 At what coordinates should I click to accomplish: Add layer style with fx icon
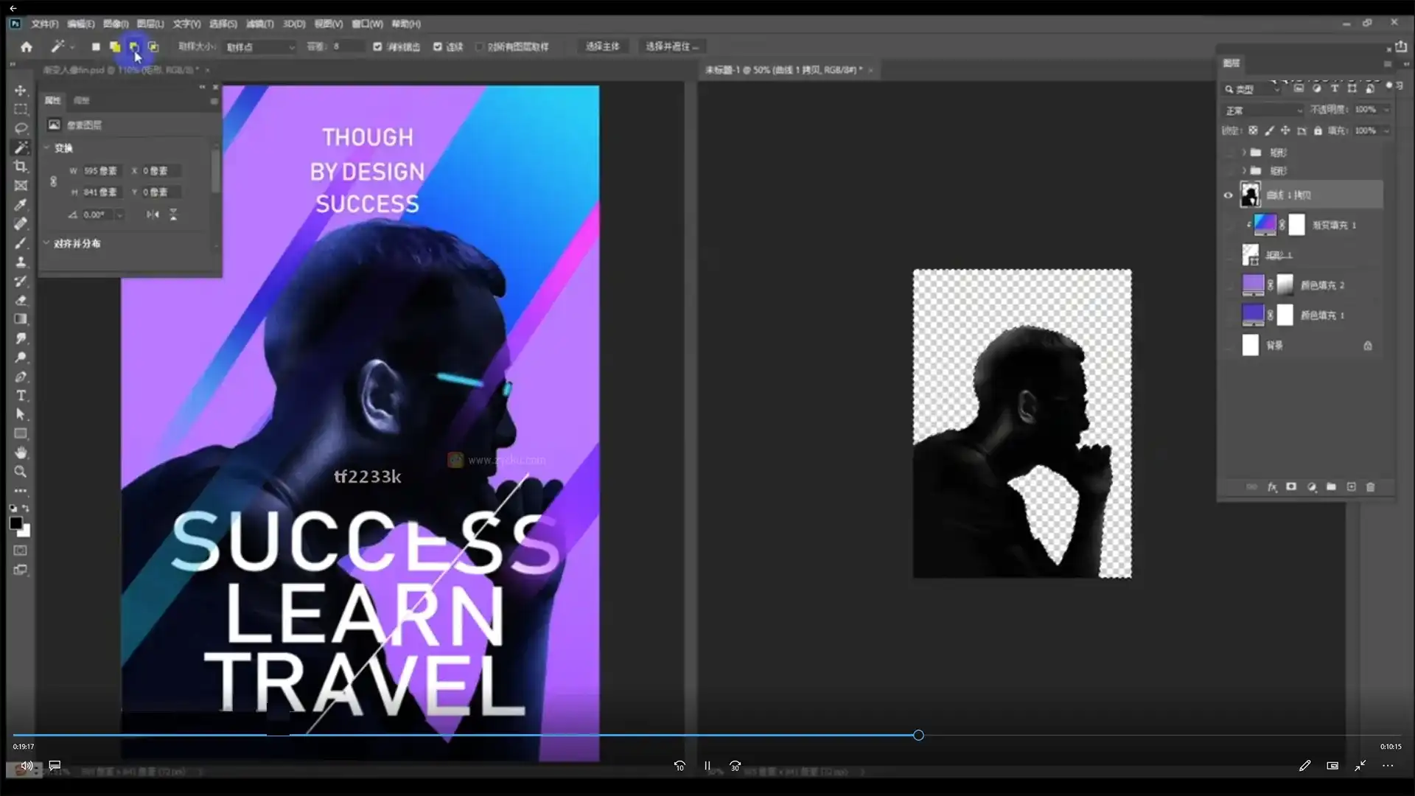tap(1272, 487)
